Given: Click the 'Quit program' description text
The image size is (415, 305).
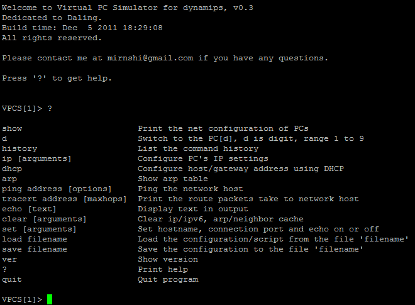Looking at the screenshot, I should click(168, 279).
